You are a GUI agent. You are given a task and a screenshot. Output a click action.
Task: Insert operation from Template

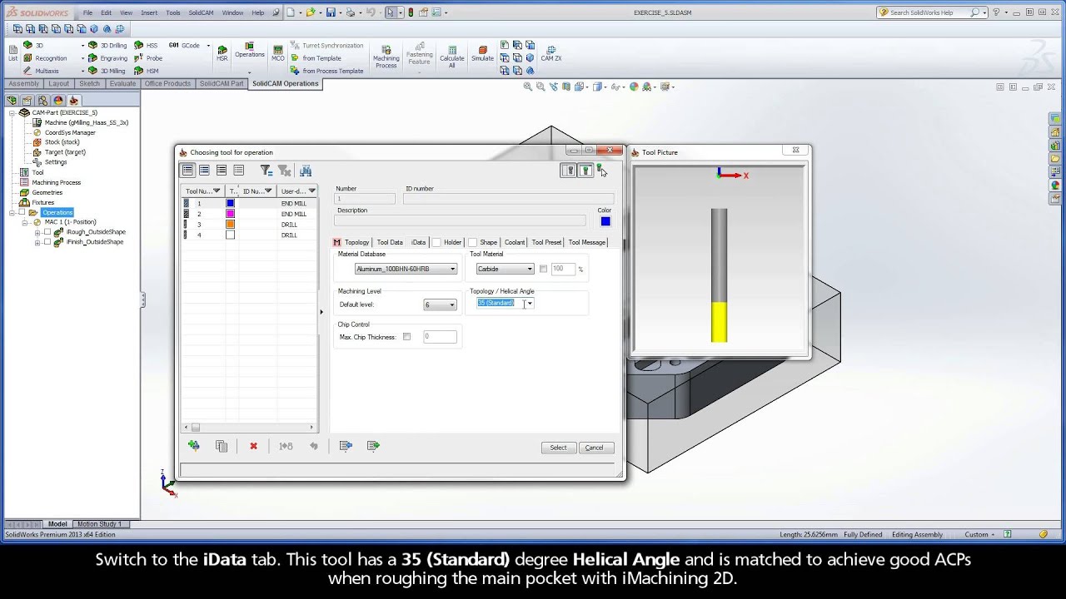(316, 58)
